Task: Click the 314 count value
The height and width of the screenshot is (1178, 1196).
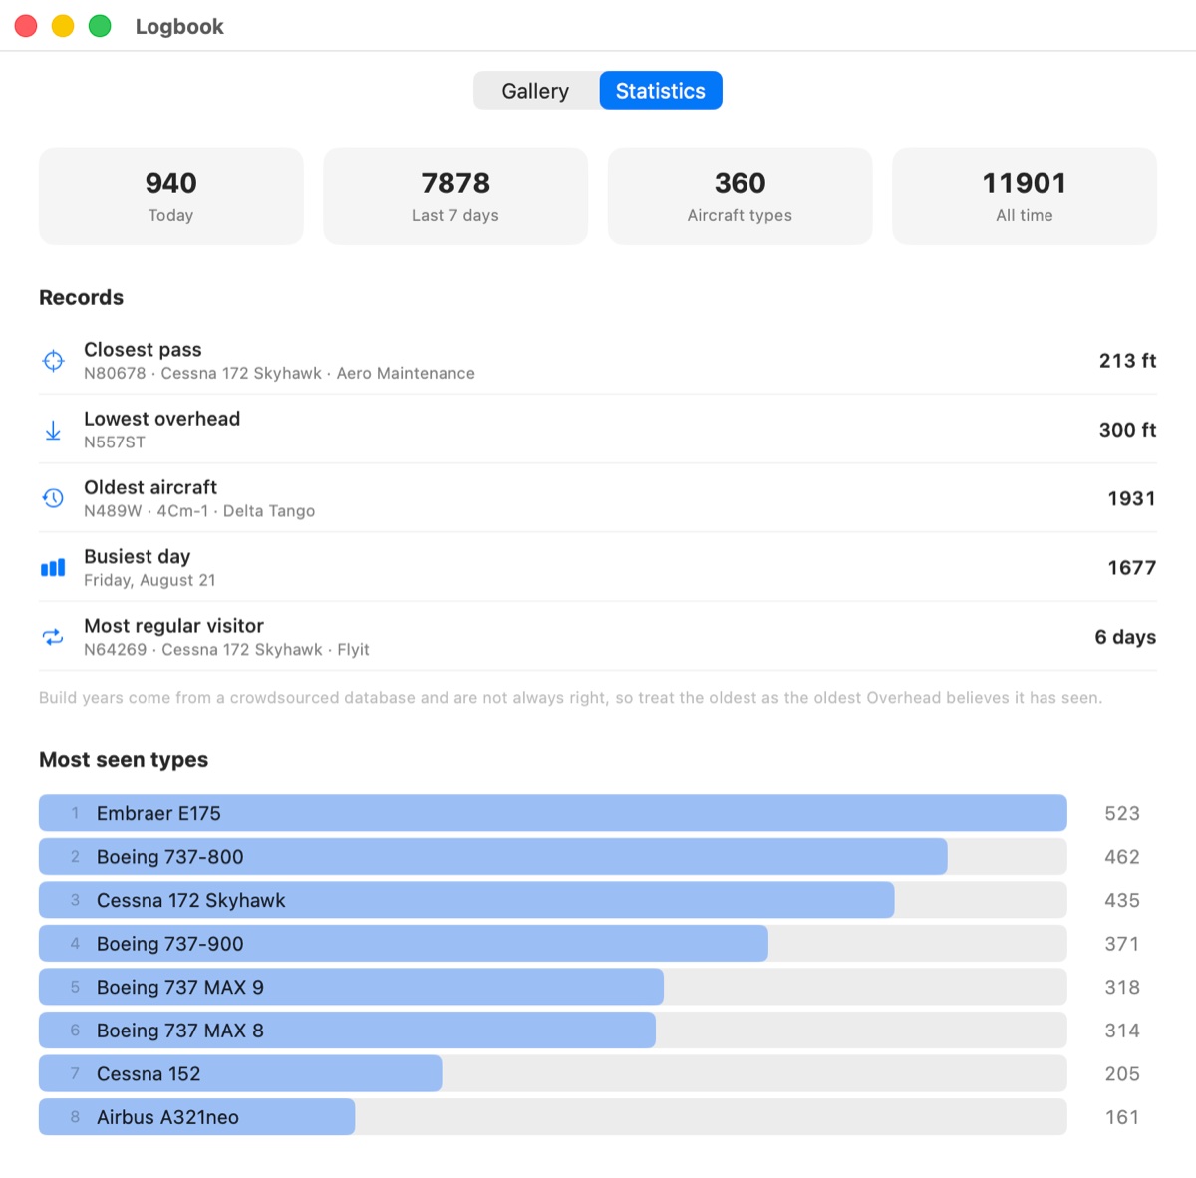Action: point(1122,1031)
